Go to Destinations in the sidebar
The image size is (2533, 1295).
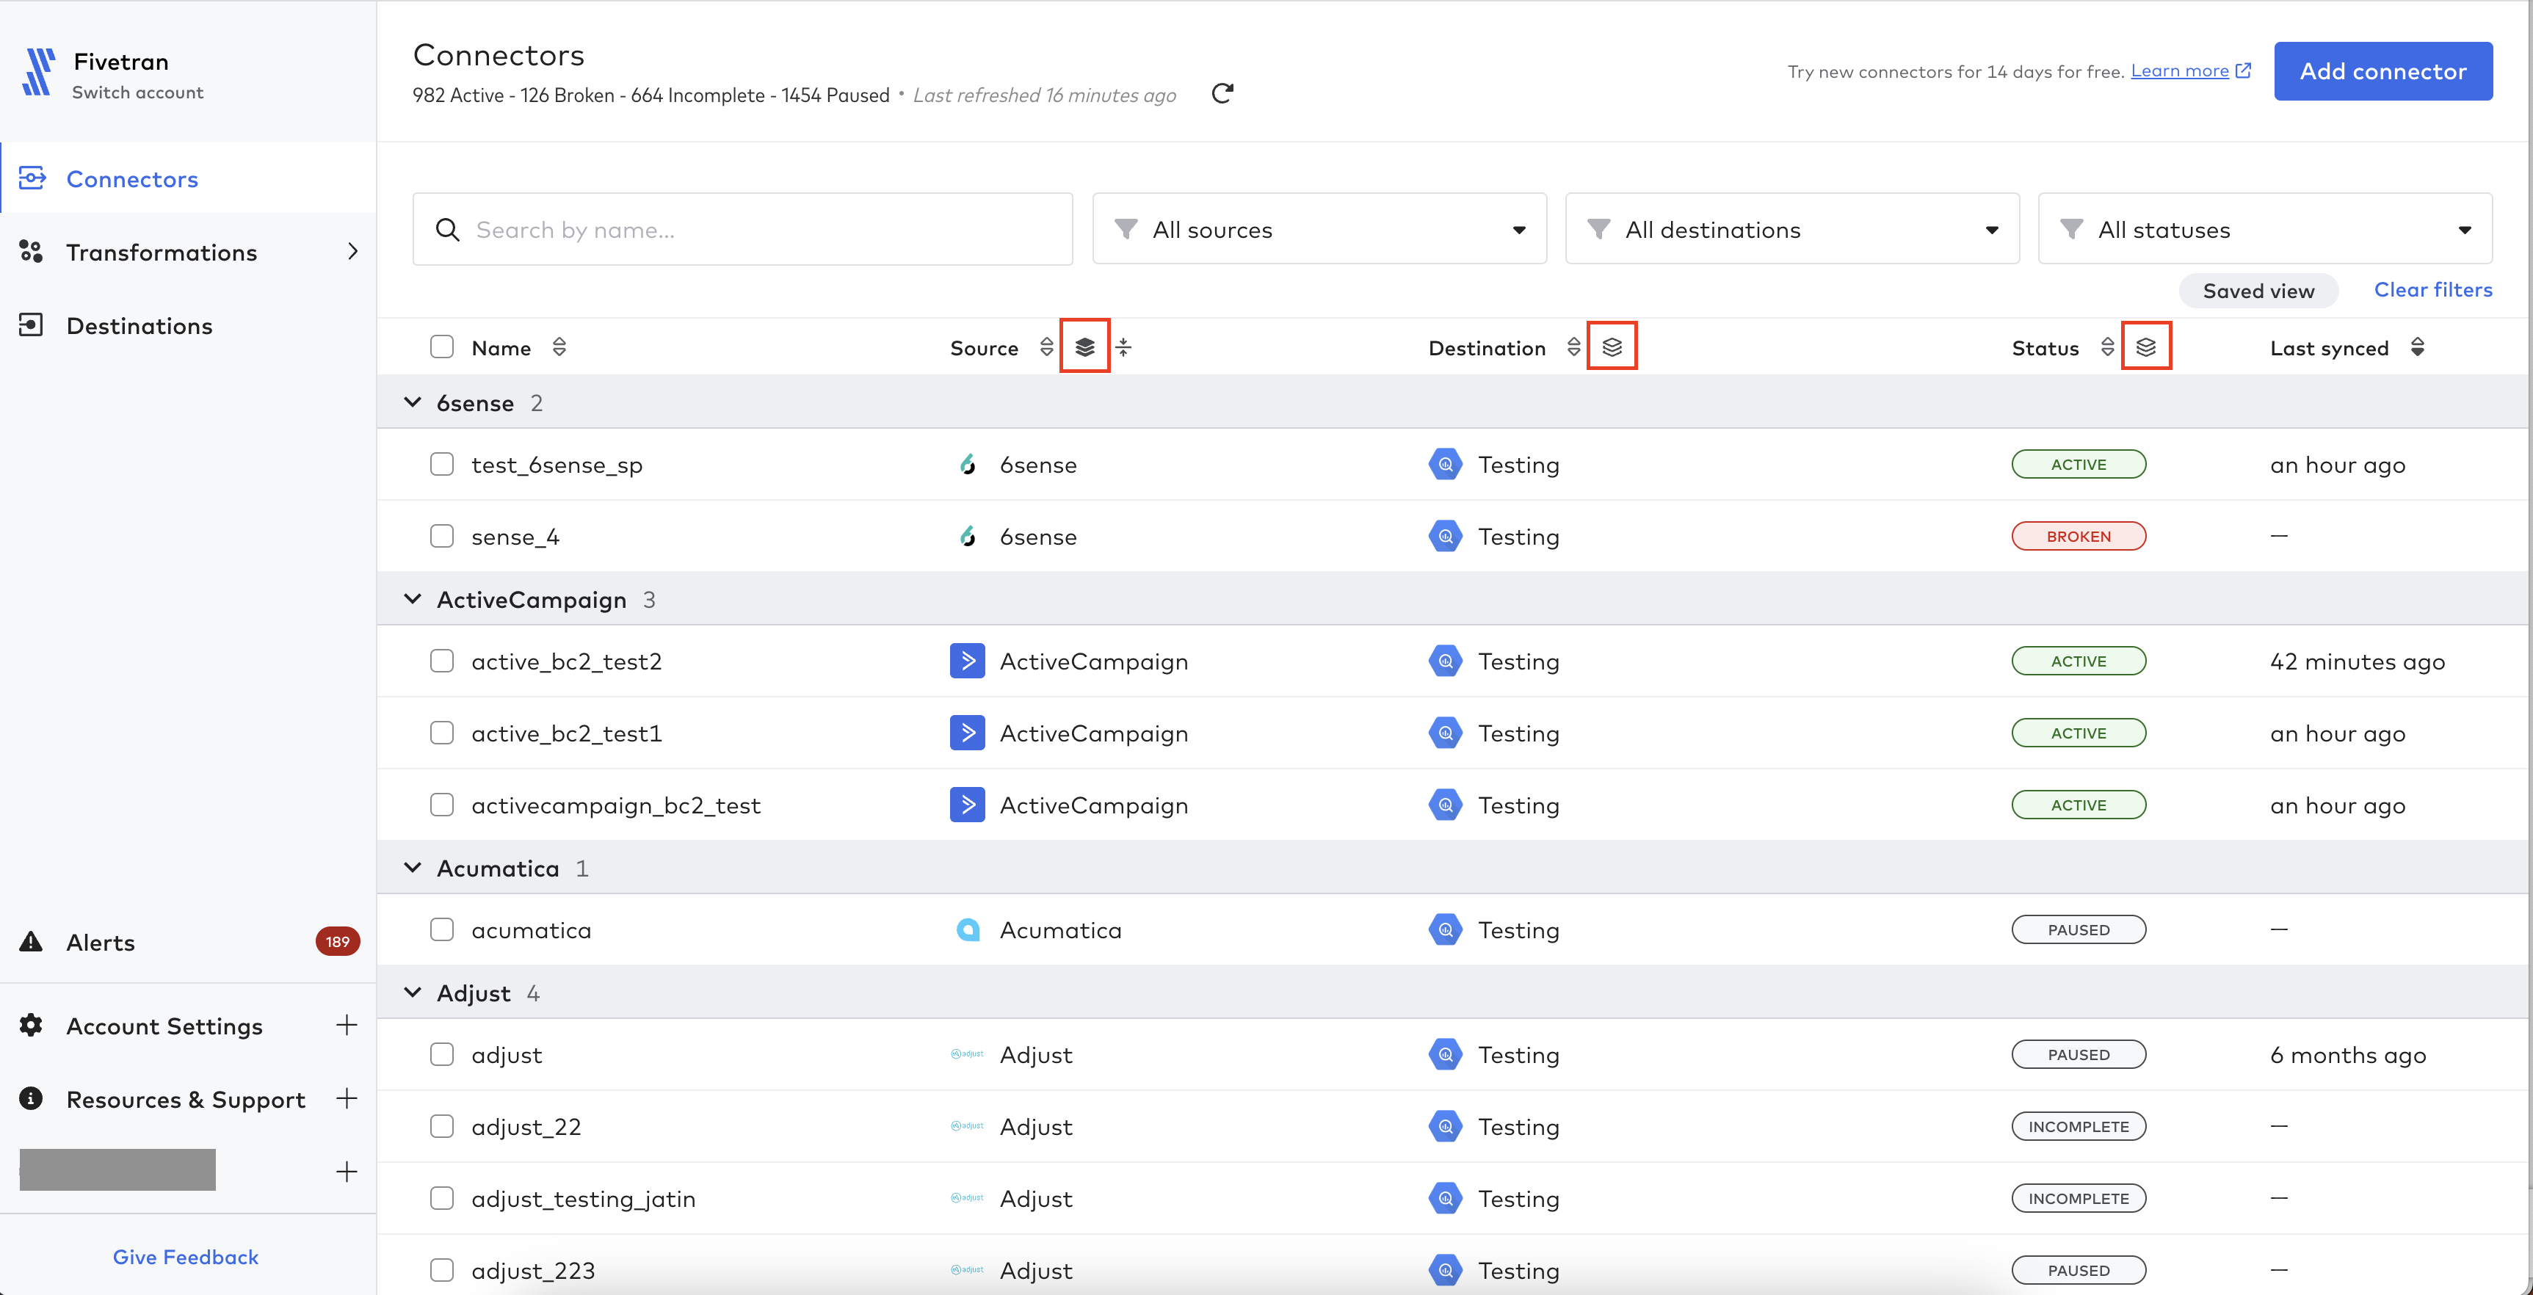tap(188, 325)
